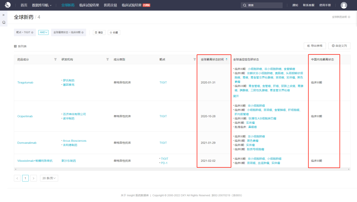Viewport: 357px width, 202px height.
Task: Open 临床试验结果 nav item
Action: click(x=89, y=5)
